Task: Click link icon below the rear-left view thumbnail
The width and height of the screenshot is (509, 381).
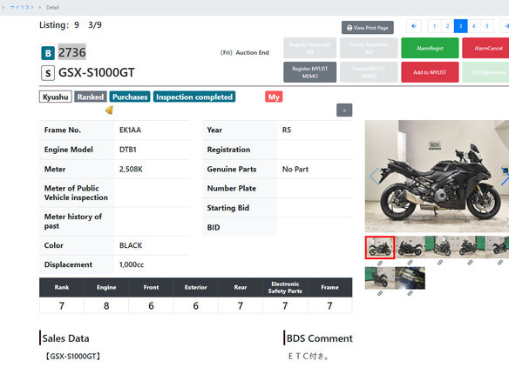Action: (x=380, y=293)
